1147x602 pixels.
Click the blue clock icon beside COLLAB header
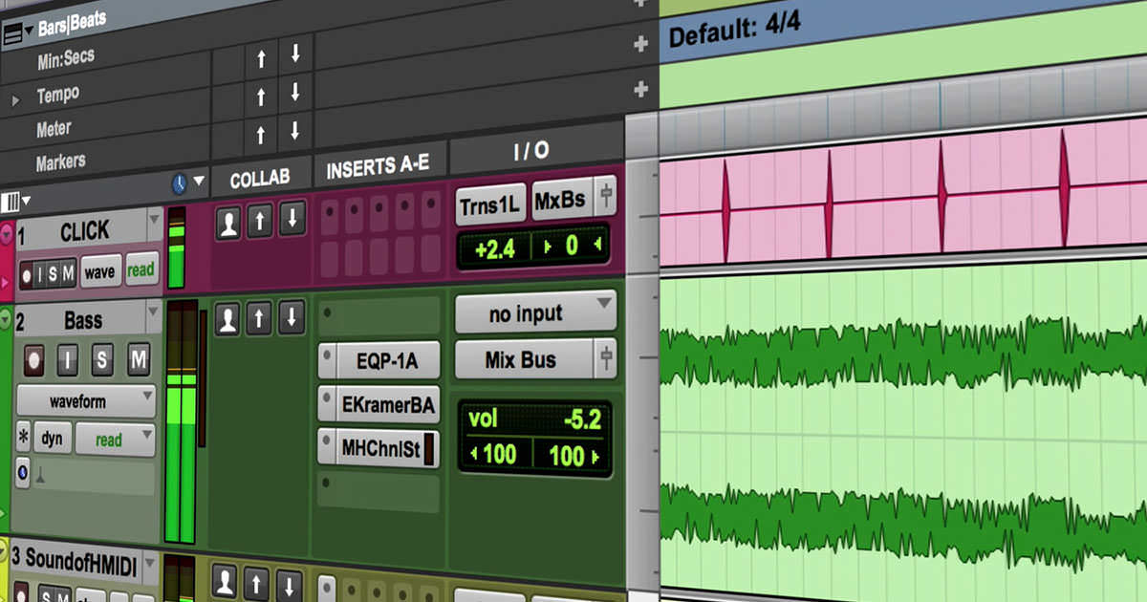pos(179,183)
